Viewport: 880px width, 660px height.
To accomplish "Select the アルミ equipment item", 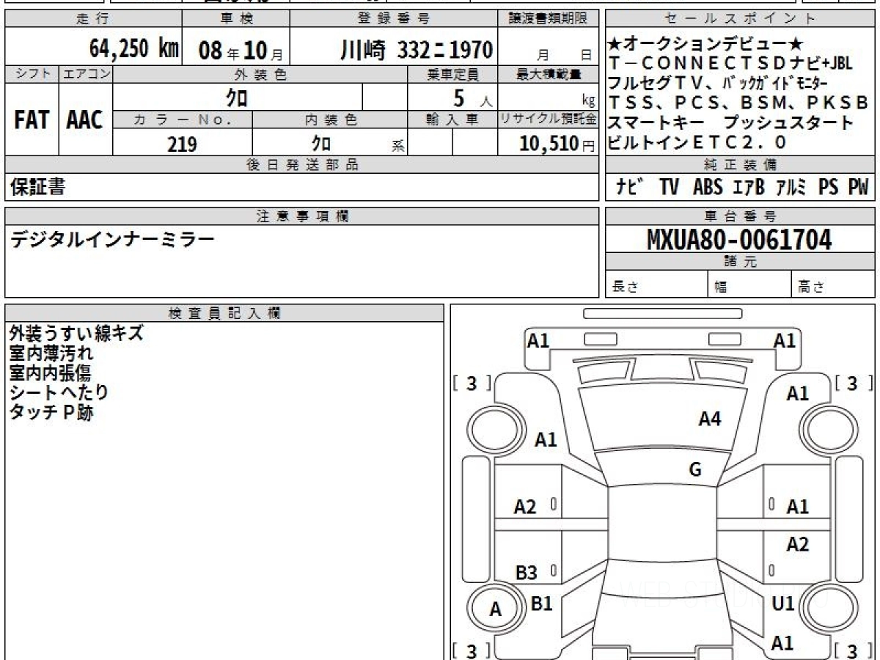I will [792, 188].
